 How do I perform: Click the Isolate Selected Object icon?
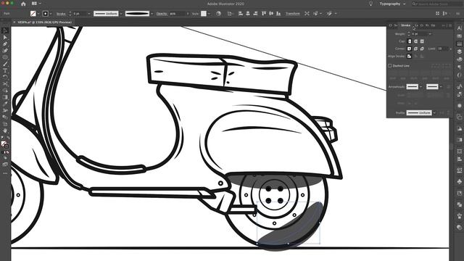click(307, 14)
